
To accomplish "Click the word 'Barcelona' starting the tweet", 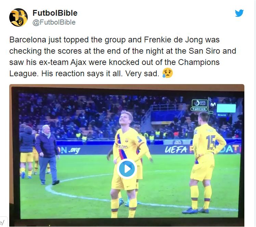I will pyautogui.click(x=28, y=40).
